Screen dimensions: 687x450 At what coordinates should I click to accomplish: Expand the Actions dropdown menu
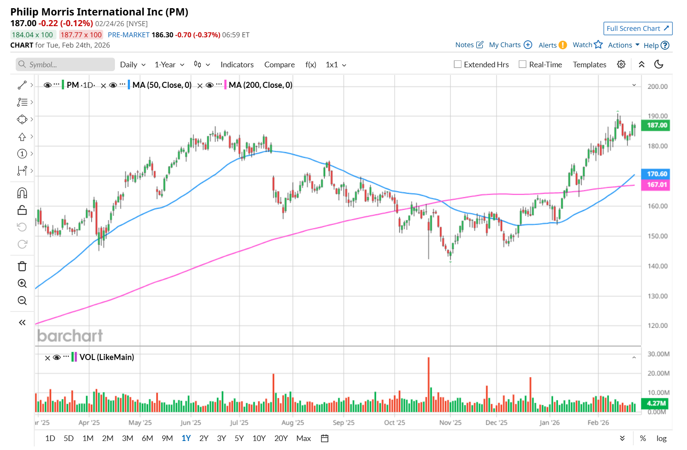click(x=624, y=45)
